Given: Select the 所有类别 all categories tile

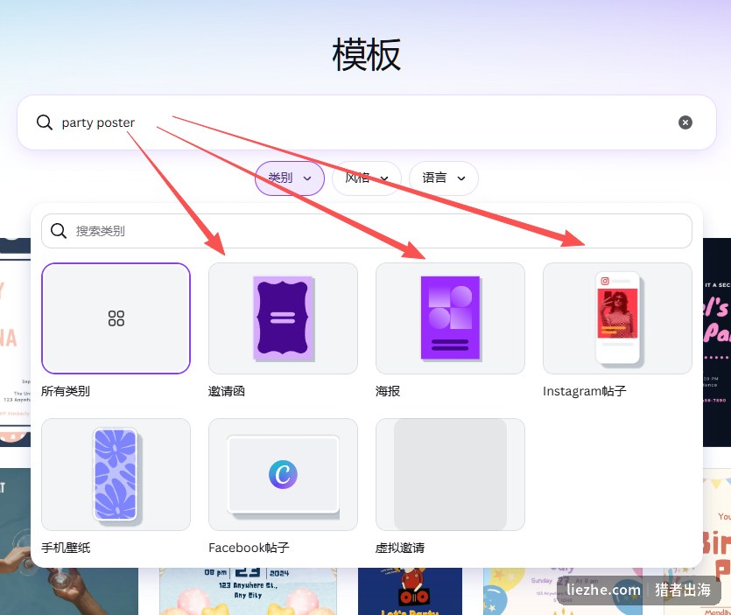Looking at the screenshot, I should coord(116,318).
